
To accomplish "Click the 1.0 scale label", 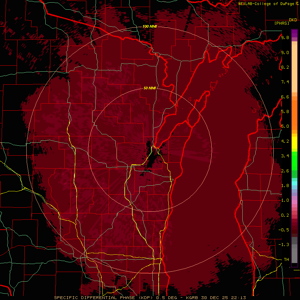I will 285,200.
